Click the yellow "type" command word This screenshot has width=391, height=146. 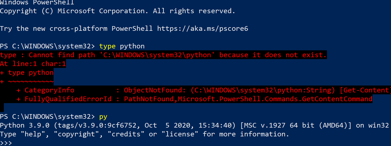click(x=107, y=46)
